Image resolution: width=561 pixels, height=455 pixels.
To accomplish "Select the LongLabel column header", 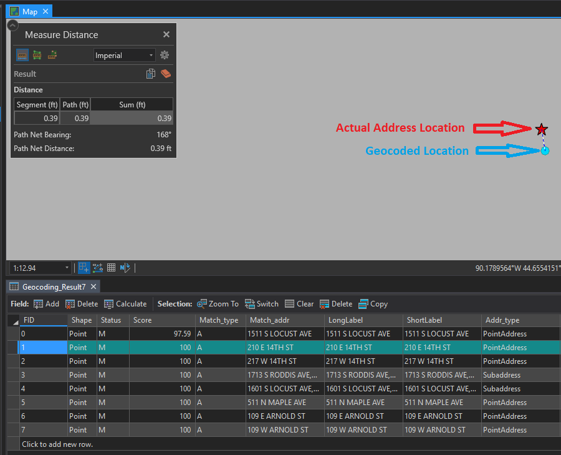I will (x=363, y=320).
